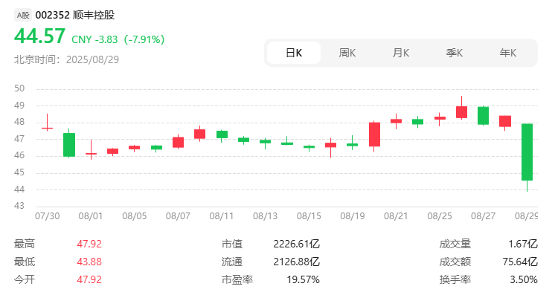The height and width of the screenshot is (295, 555).
Task: Click the 流通 value 2126.88亿
Action: click(x=296, y=262)
